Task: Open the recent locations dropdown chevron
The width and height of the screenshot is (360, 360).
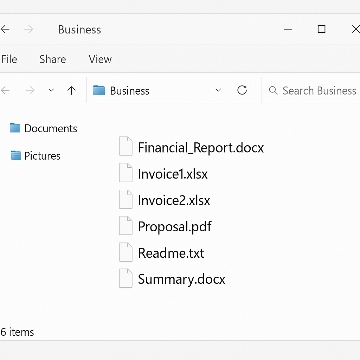Action: click(x=51, y=91)
